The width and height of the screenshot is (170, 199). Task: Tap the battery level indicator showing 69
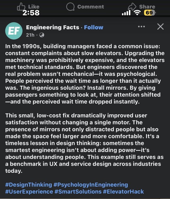click(x=150, y=13)
